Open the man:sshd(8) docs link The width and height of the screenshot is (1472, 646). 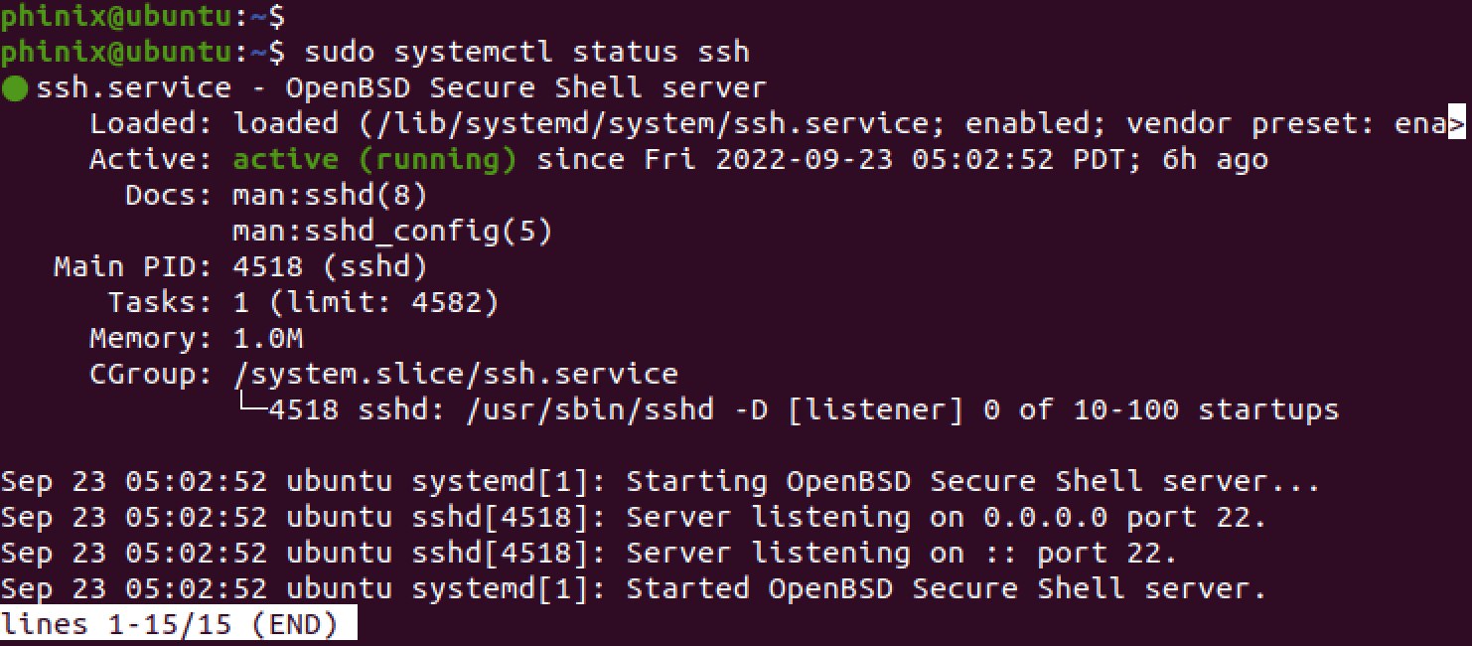tap(330, 196)
